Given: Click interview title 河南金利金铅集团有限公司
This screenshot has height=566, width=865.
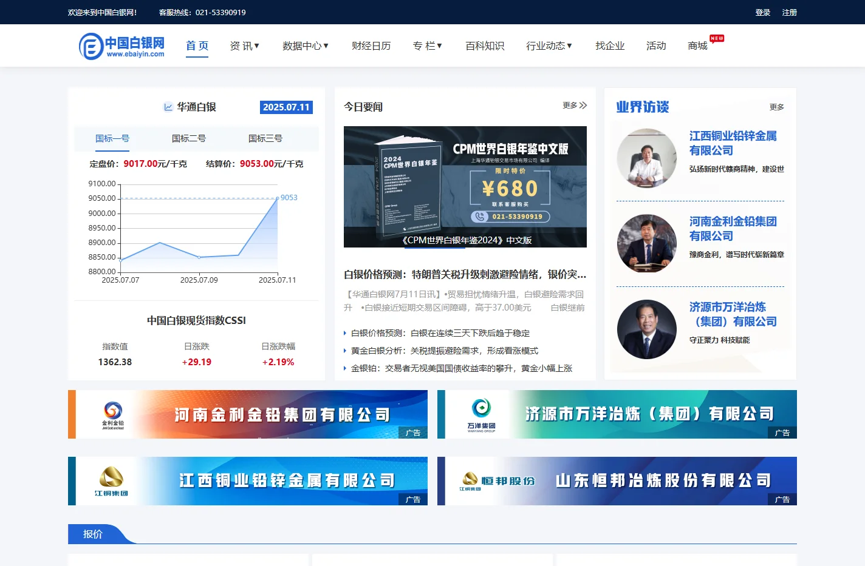Looking at the screenshot, I should point(733,229).
